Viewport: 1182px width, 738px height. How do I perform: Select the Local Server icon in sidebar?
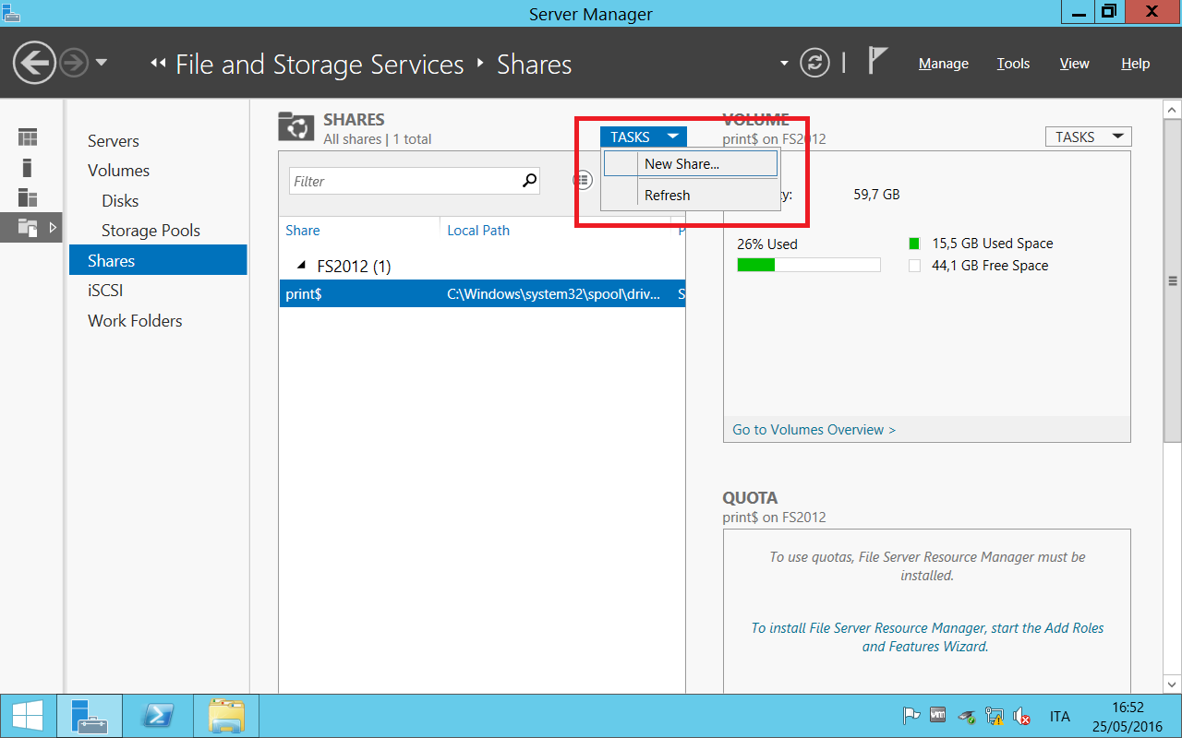pos(28,167)
